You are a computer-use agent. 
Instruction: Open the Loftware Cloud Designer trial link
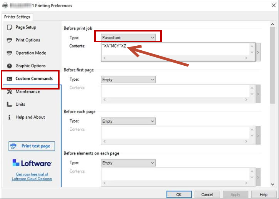[x=32, y=177]
